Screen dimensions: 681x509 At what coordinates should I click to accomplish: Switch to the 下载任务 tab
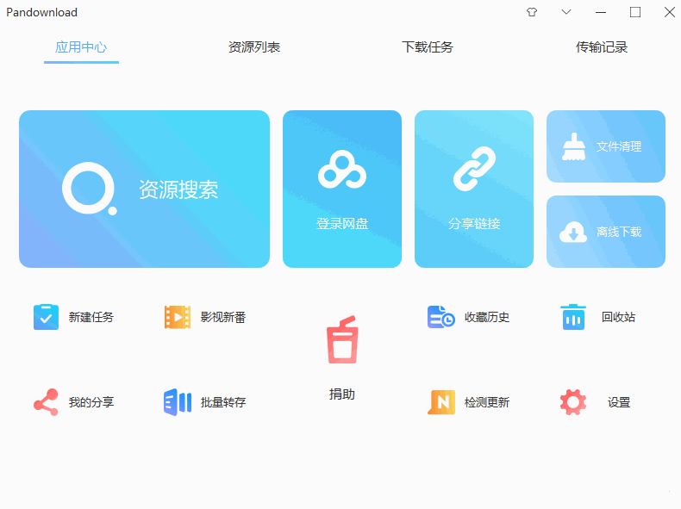[428, 47]
